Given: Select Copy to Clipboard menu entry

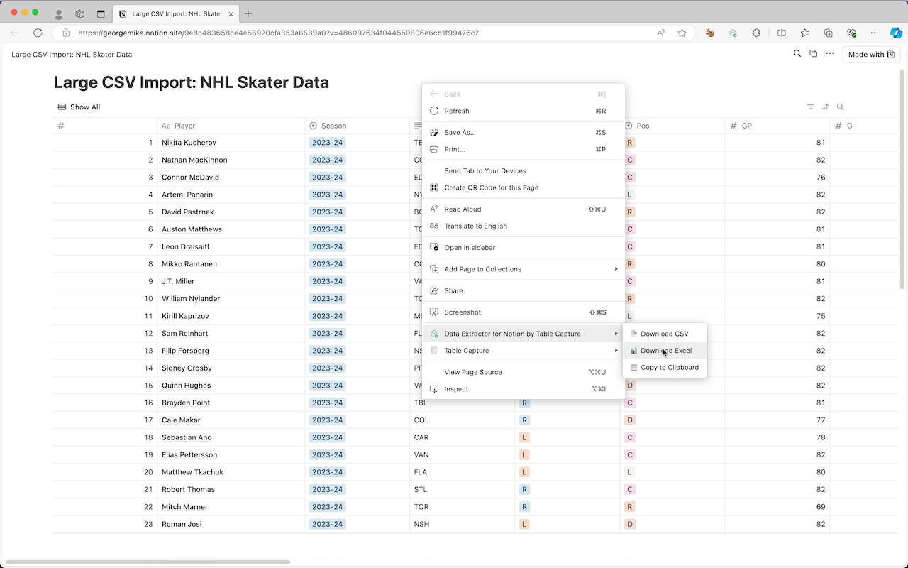Looking at the screenshot, I should (x=669, y=368).
